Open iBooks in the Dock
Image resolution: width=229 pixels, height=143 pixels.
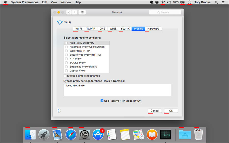click(x=152, y=135)
